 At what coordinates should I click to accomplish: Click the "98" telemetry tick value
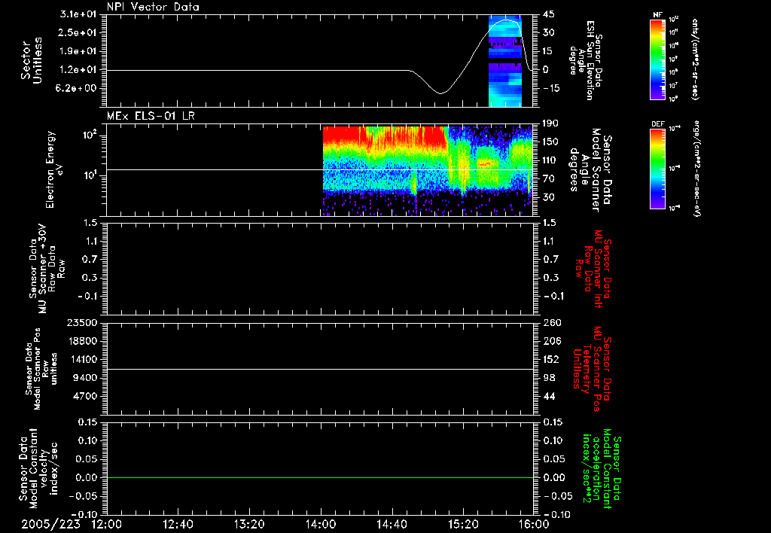(x=549, y=378)
